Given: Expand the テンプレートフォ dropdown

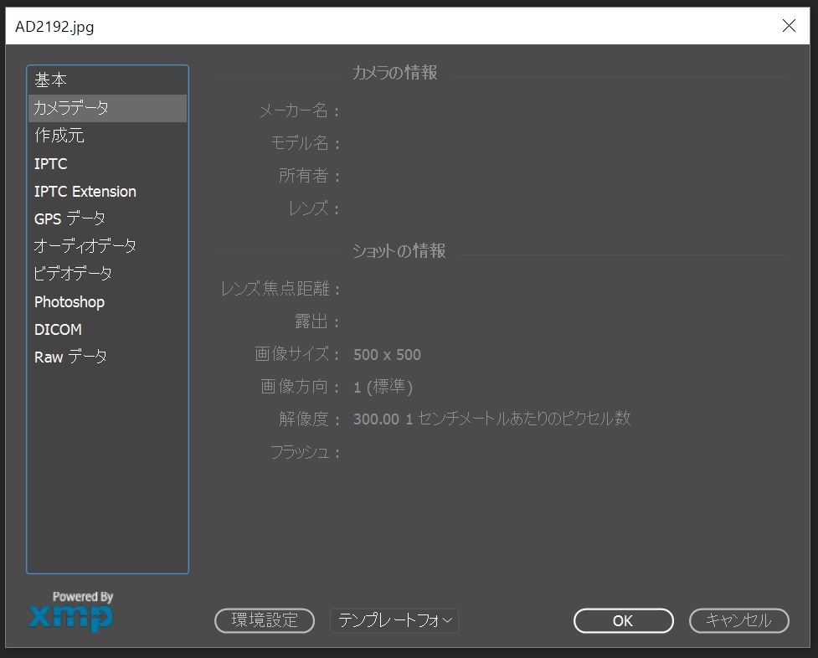Looking at the screenshot, I should pyautogui.click(x=394, y=620).
